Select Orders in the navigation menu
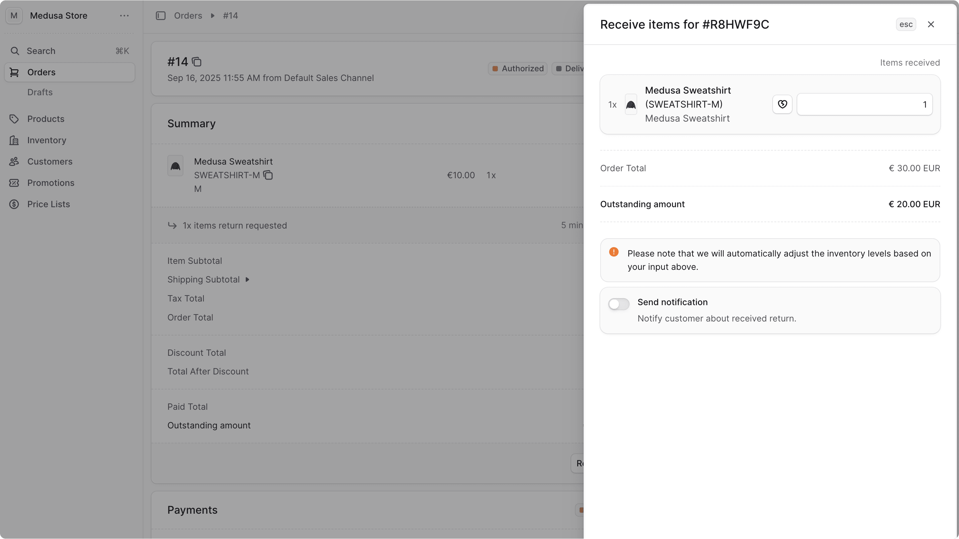This screenshot has height=539, width=959. (41, 72)
